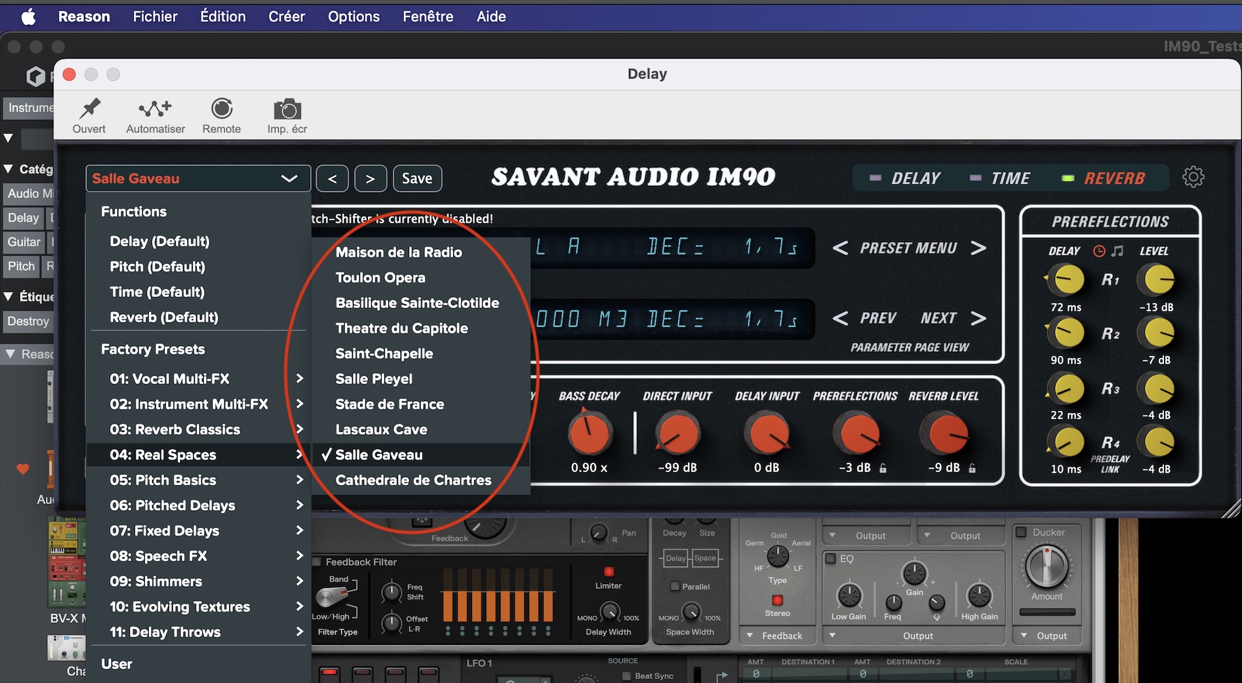
Task: Enable the Ducker checkbox
Action: click(x=1021, y=532)
